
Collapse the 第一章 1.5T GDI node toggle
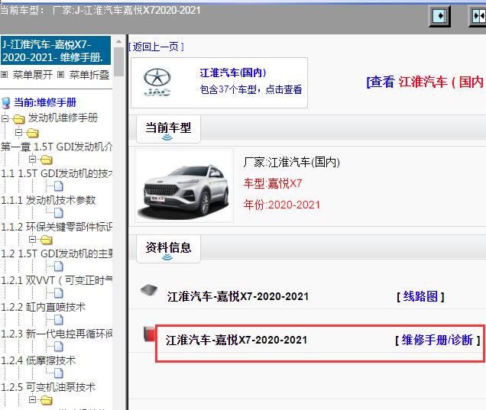tap(18, 133)
